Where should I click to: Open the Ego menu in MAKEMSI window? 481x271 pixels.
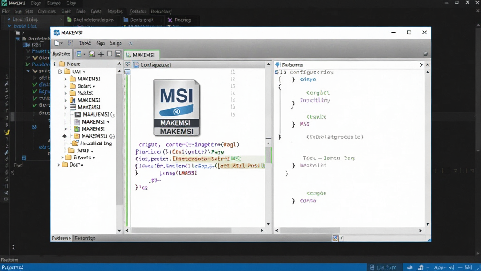pyautogui.click(x=101, y=43)
